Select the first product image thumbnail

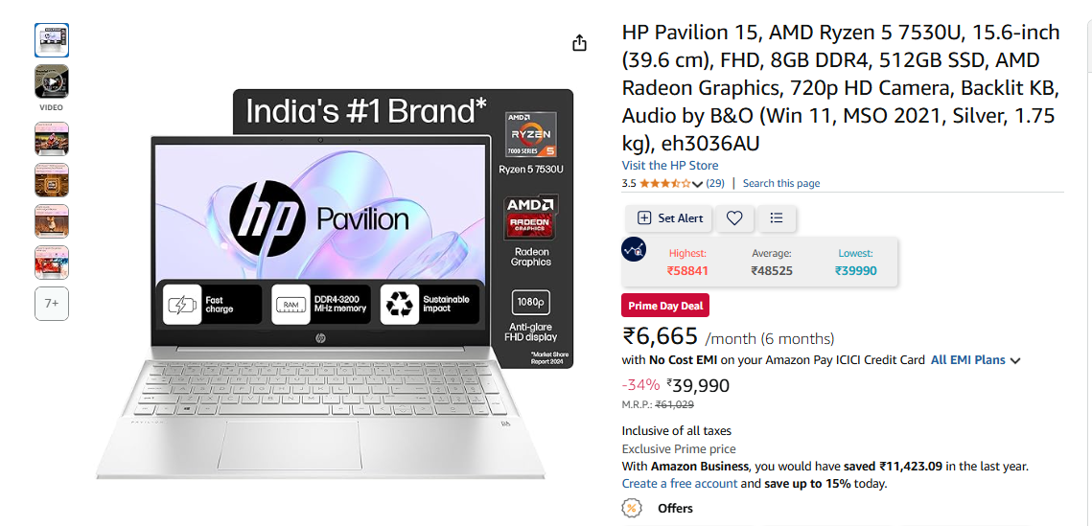[52, 40]
